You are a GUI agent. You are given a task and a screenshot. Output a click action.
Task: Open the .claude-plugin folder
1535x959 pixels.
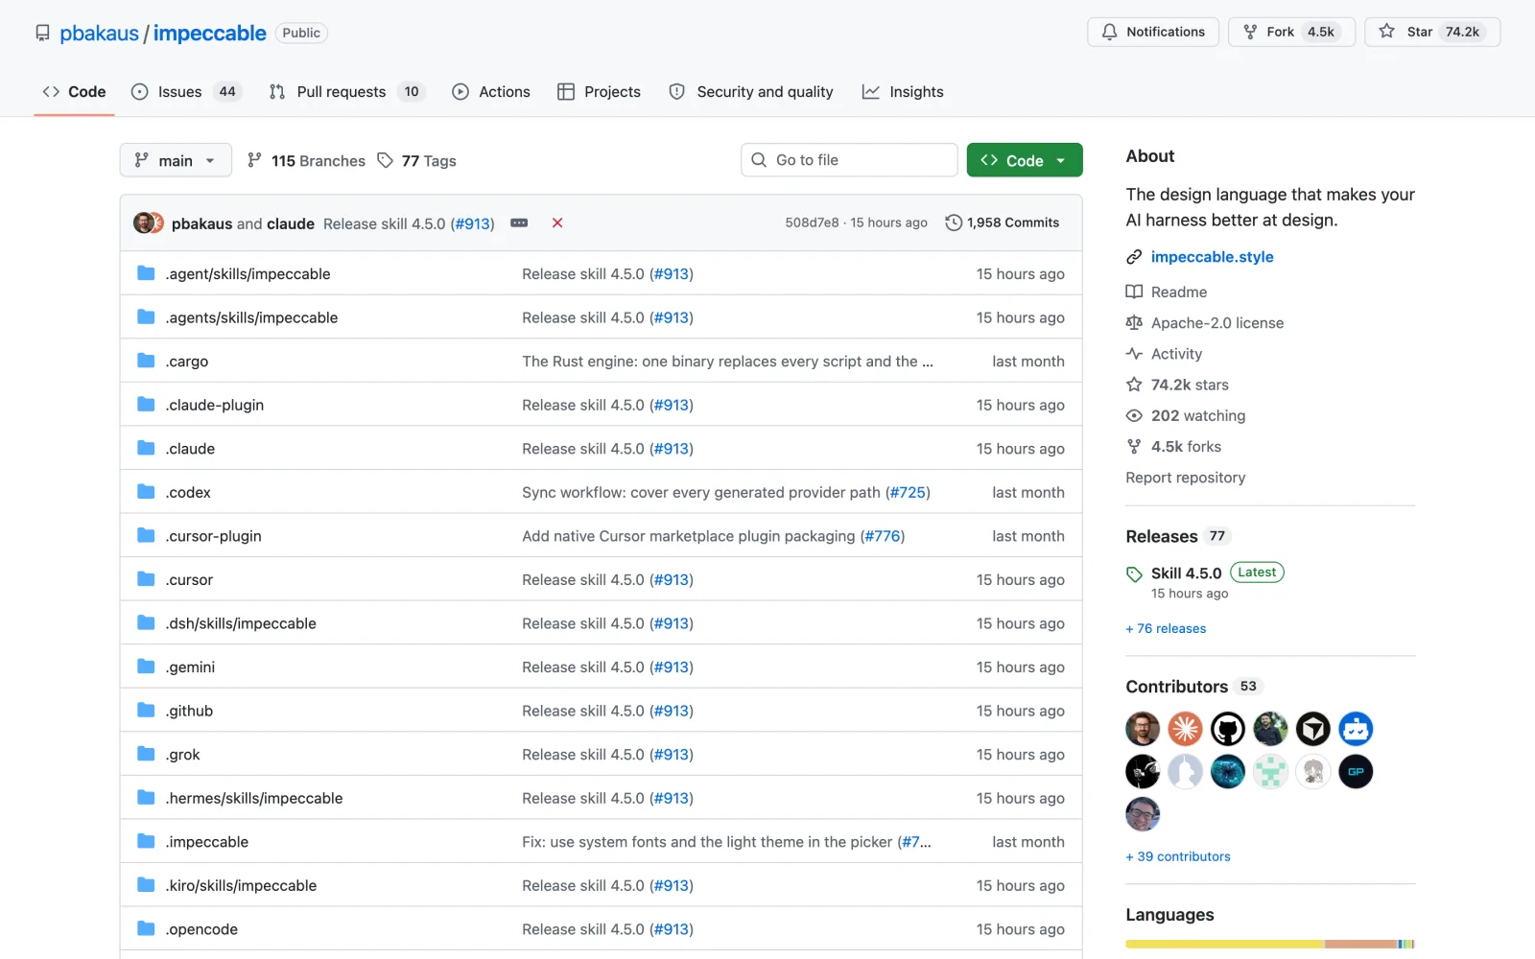215,405
